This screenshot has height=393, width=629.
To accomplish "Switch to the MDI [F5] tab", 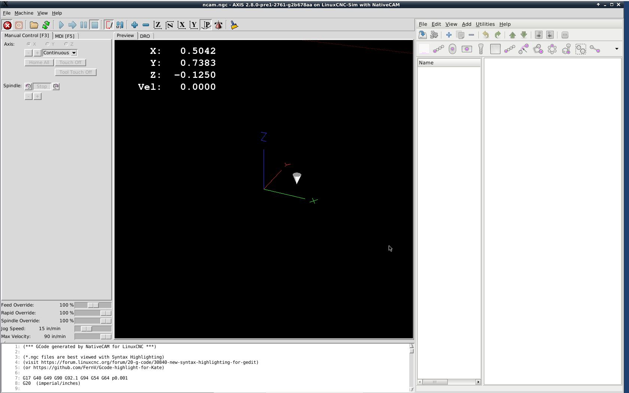I will (65, 36).
